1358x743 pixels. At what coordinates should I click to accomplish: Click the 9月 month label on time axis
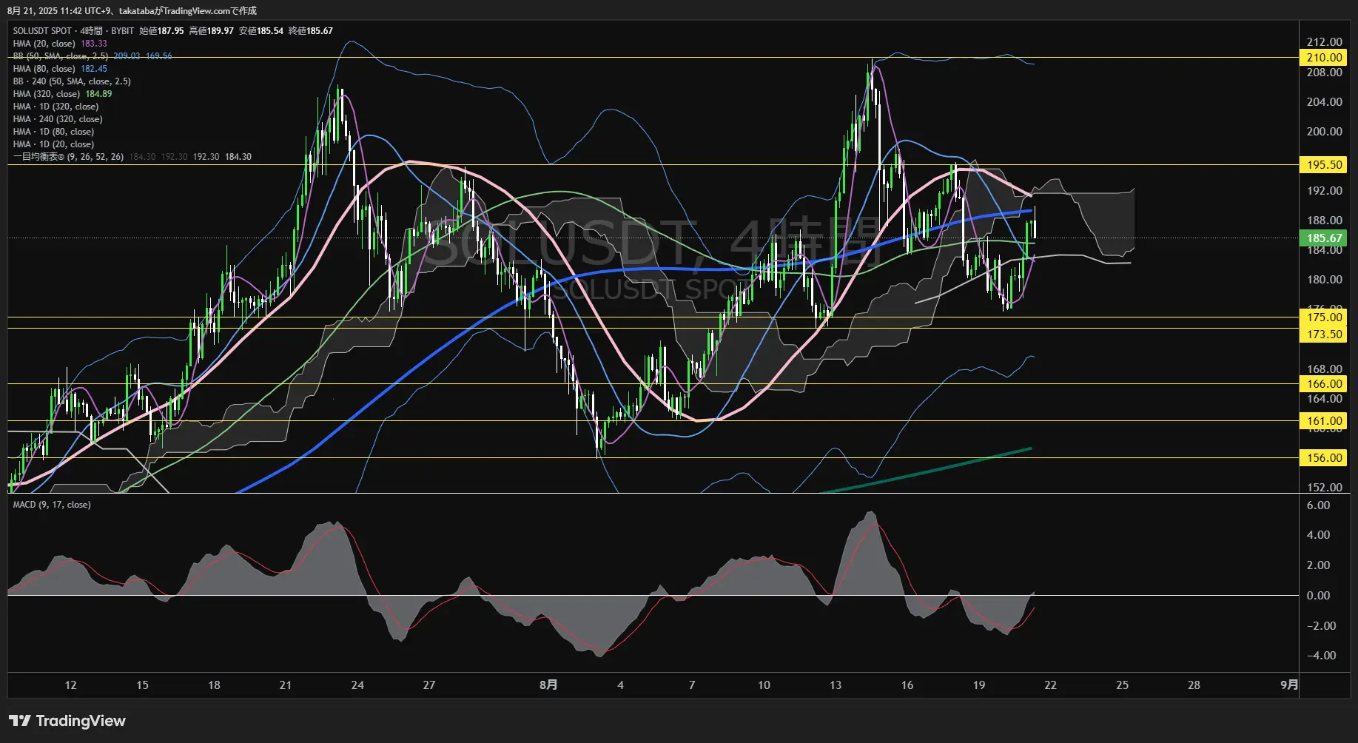pyautogui.click(x=1289, y=685)
